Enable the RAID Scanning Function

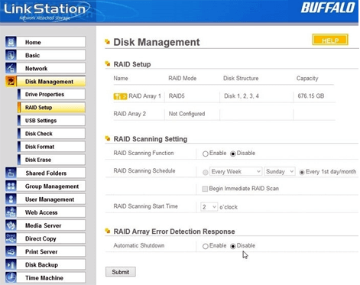pos(206,154)
